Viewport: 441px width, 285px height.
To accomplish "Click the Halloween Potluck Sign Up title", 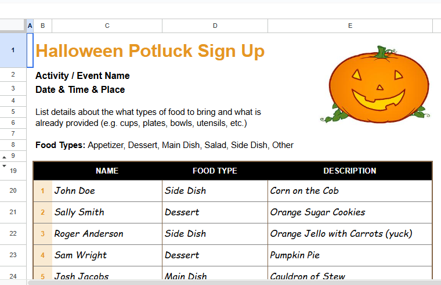I will click(150, 51).
